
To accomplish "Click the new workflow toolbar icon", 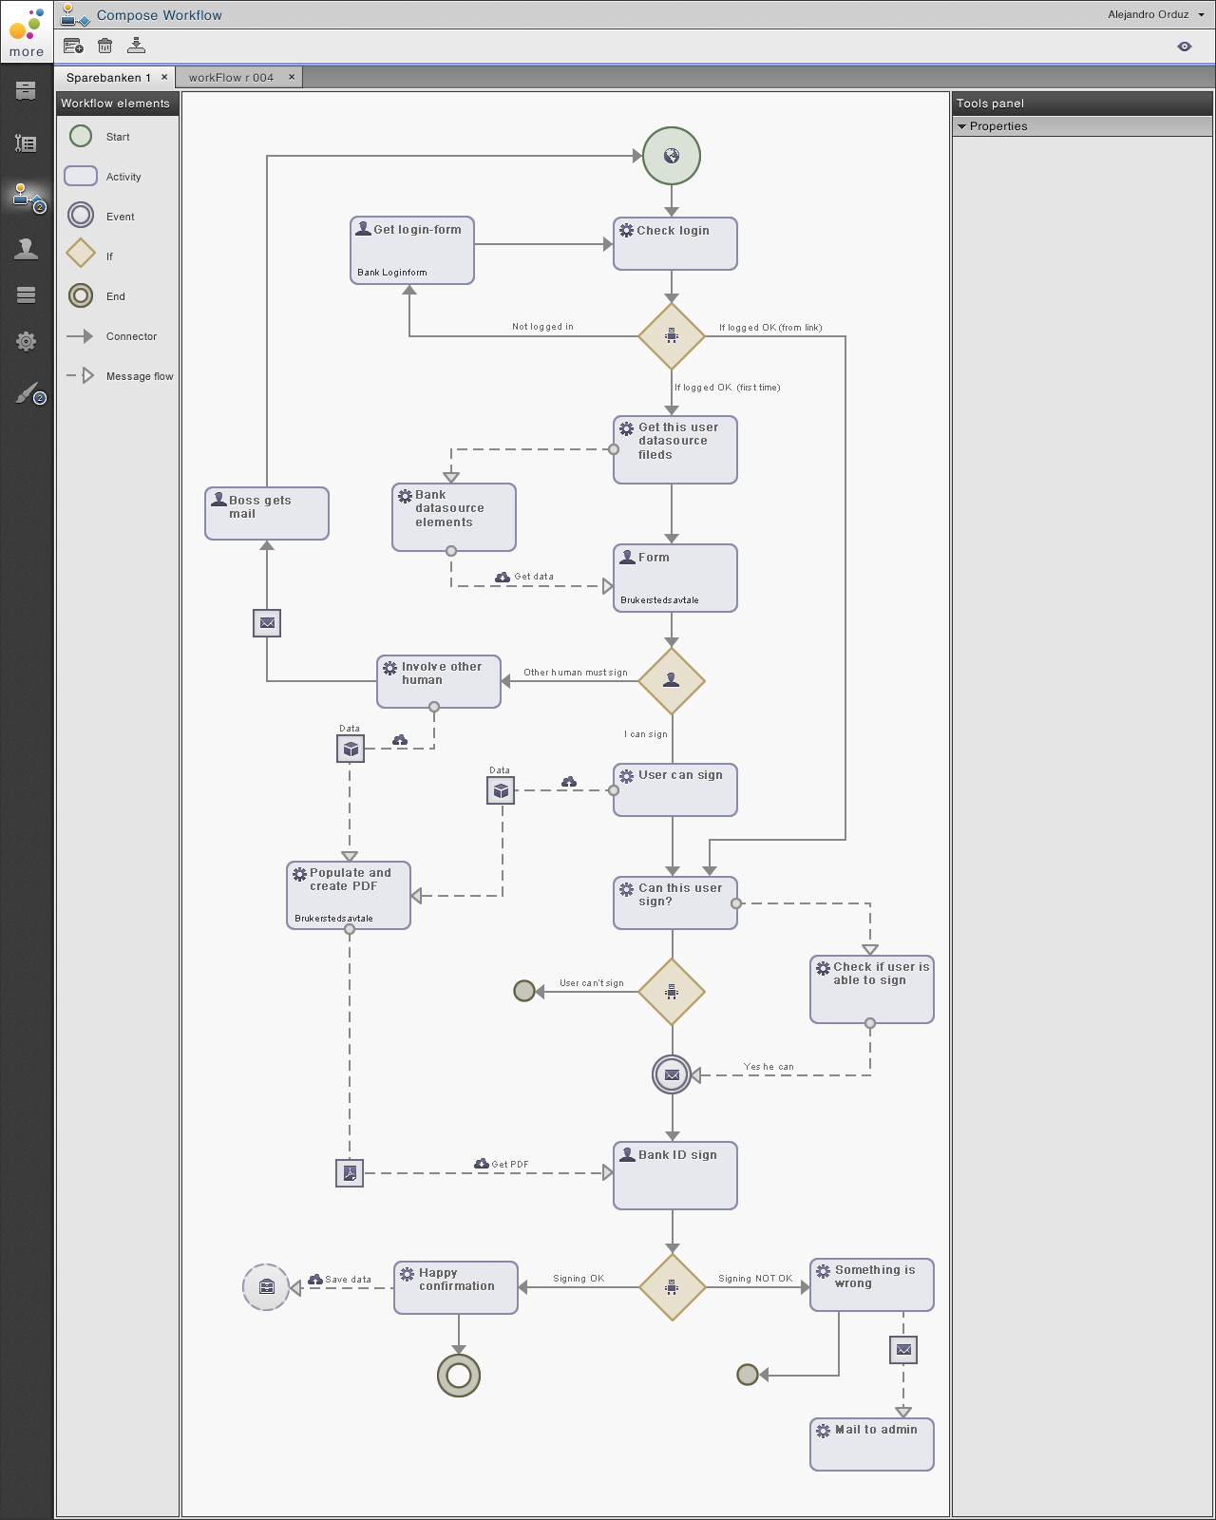I will (x=73, y=46).
